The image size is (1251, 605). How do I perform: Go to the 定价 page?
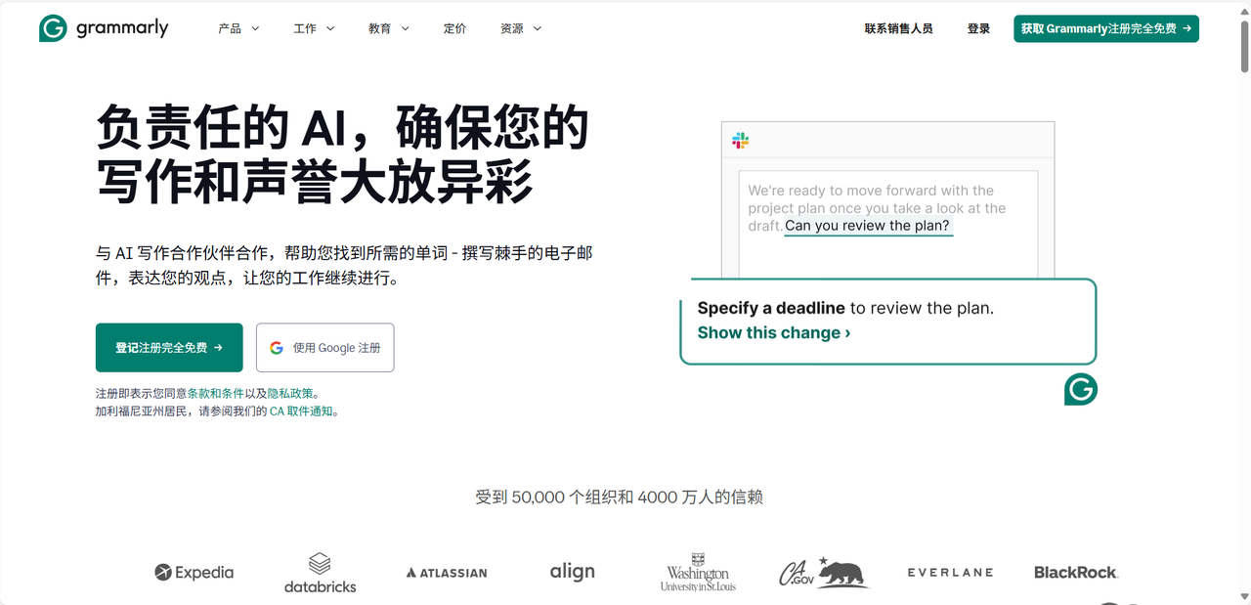coord(455,28)
